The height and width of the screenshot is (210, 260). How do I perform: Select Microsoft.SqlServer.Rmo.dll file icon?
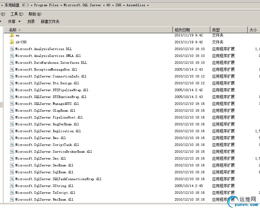12,138
